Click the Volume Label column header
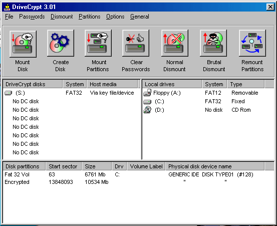The height and width of the screenshot is (226, 277). [x=146, y=166]
